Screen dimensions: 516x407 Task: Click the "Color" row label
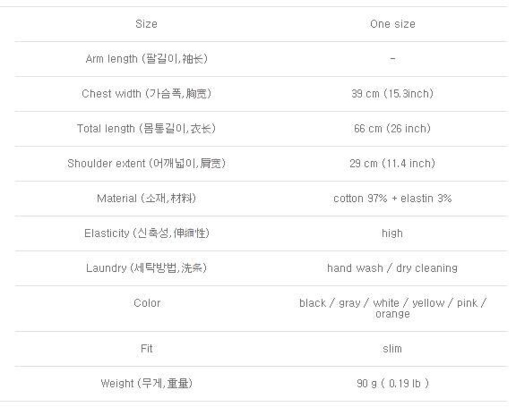pyautogui.click(x=147, y=303)
